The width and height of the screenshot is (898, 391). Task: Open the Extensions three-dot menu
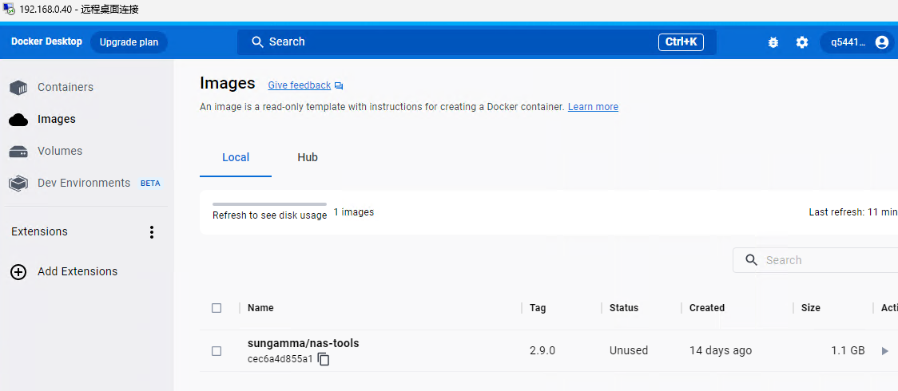152,232
